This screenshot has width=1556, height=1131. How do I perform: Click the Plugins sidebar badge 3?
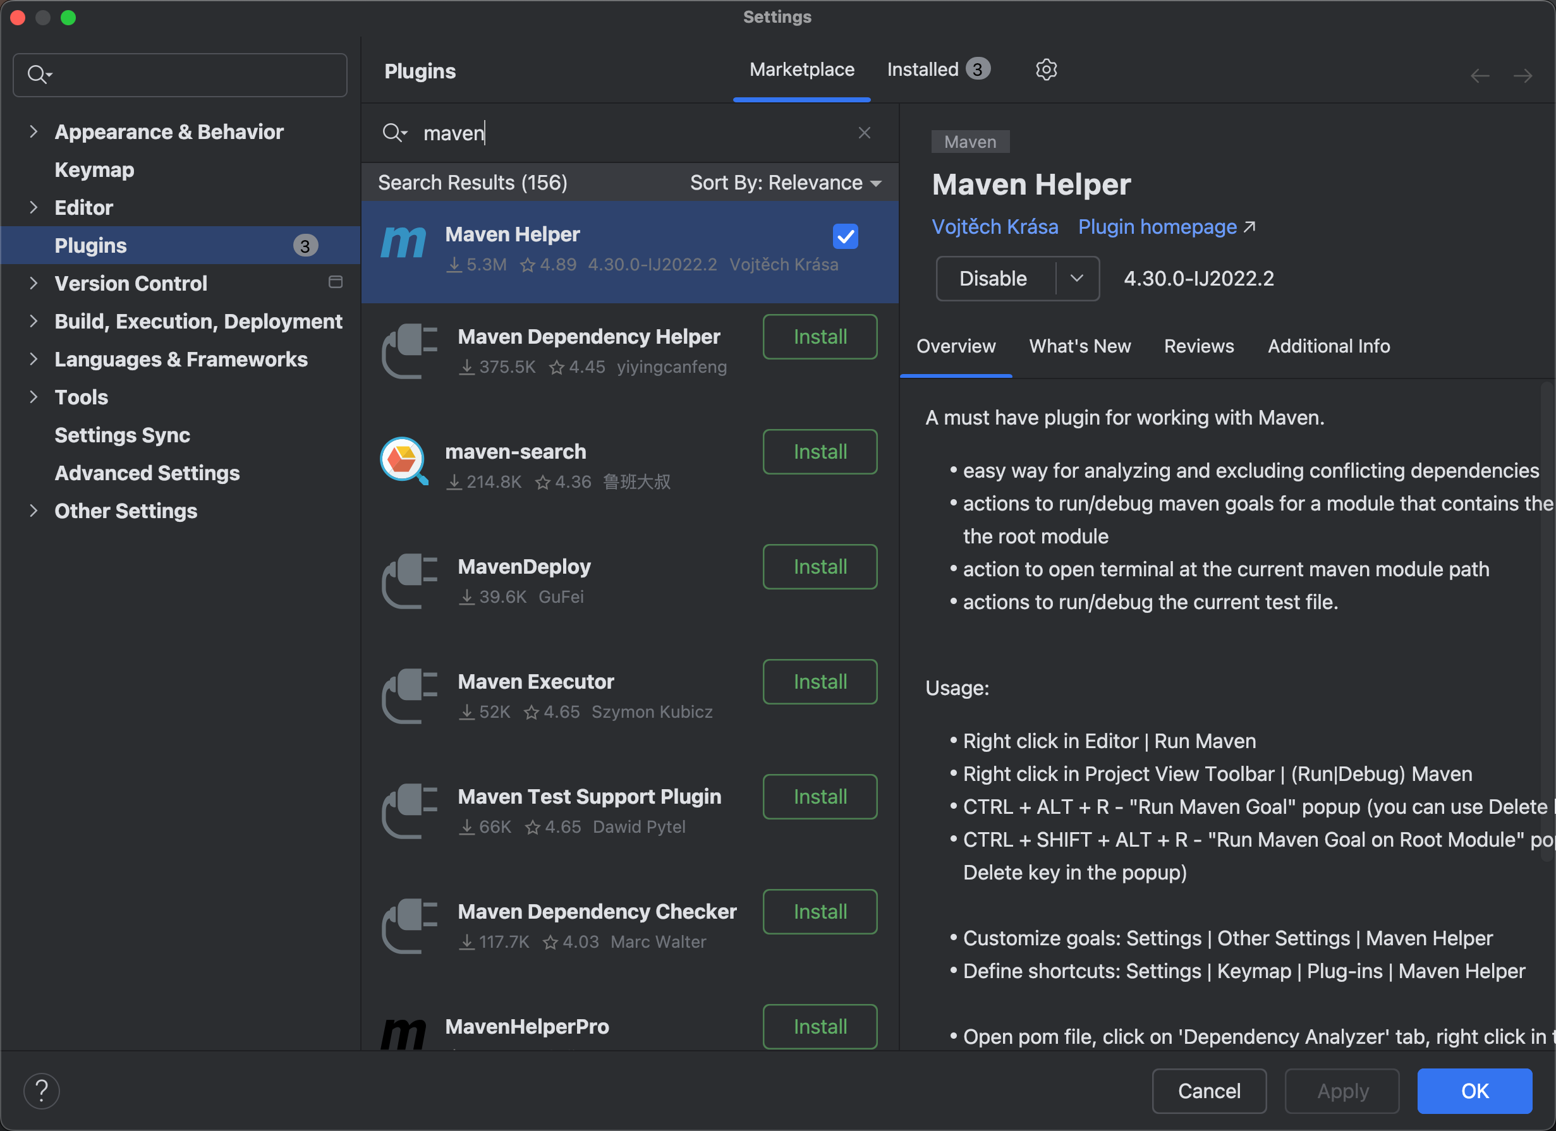(305, 246)
